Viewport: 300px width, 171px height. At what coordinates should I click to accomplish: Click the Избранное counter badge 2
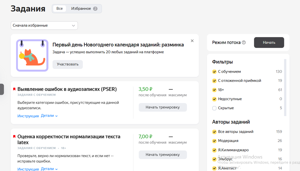95,9
